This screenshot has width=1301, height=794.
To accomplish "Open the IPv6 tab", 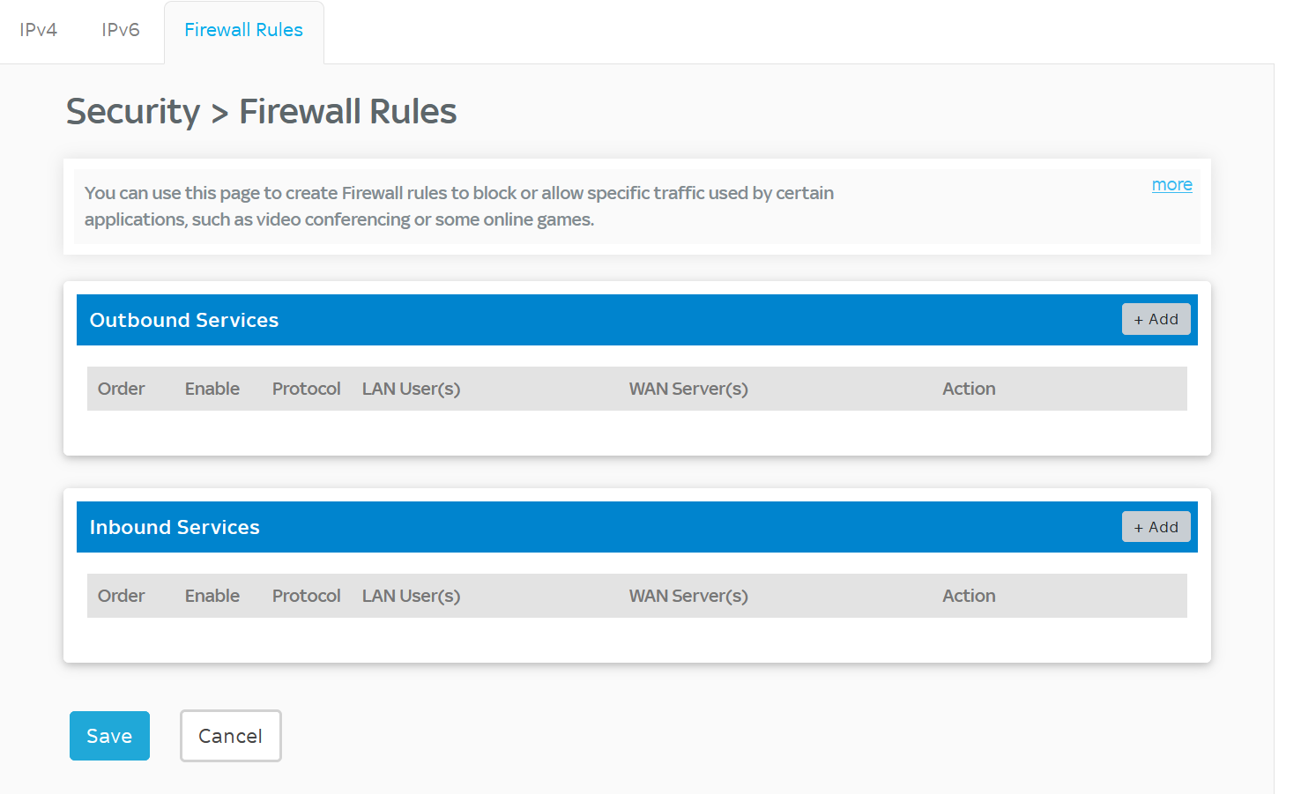I will click(121, 30).
